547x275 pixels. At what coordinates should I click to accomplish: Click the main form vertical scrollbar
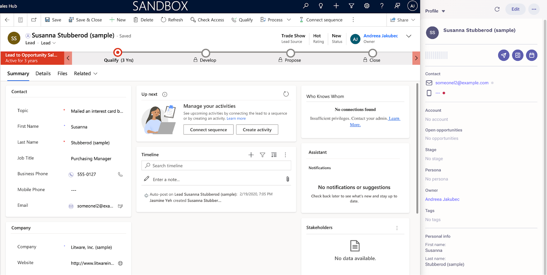point(417,148)
